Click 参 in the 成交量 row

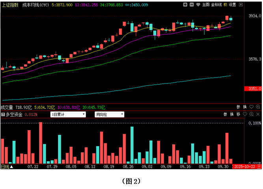tap(238, 107)
